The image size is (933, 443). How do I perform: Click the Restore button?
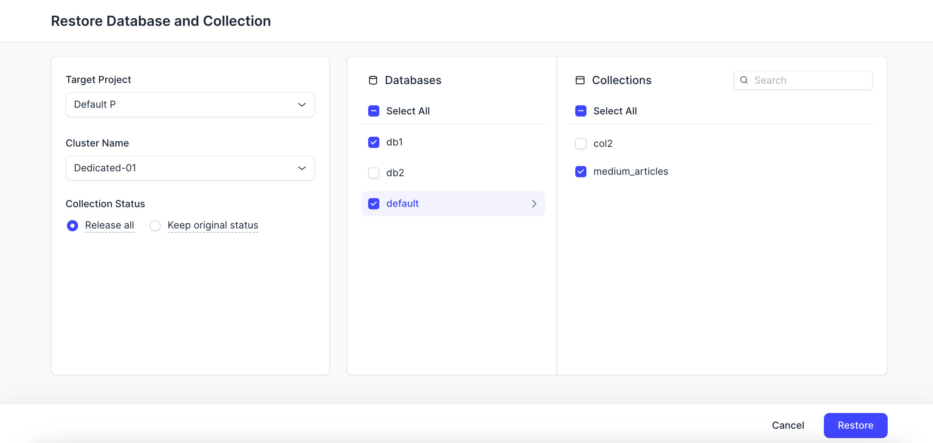(x=855, y=425)
